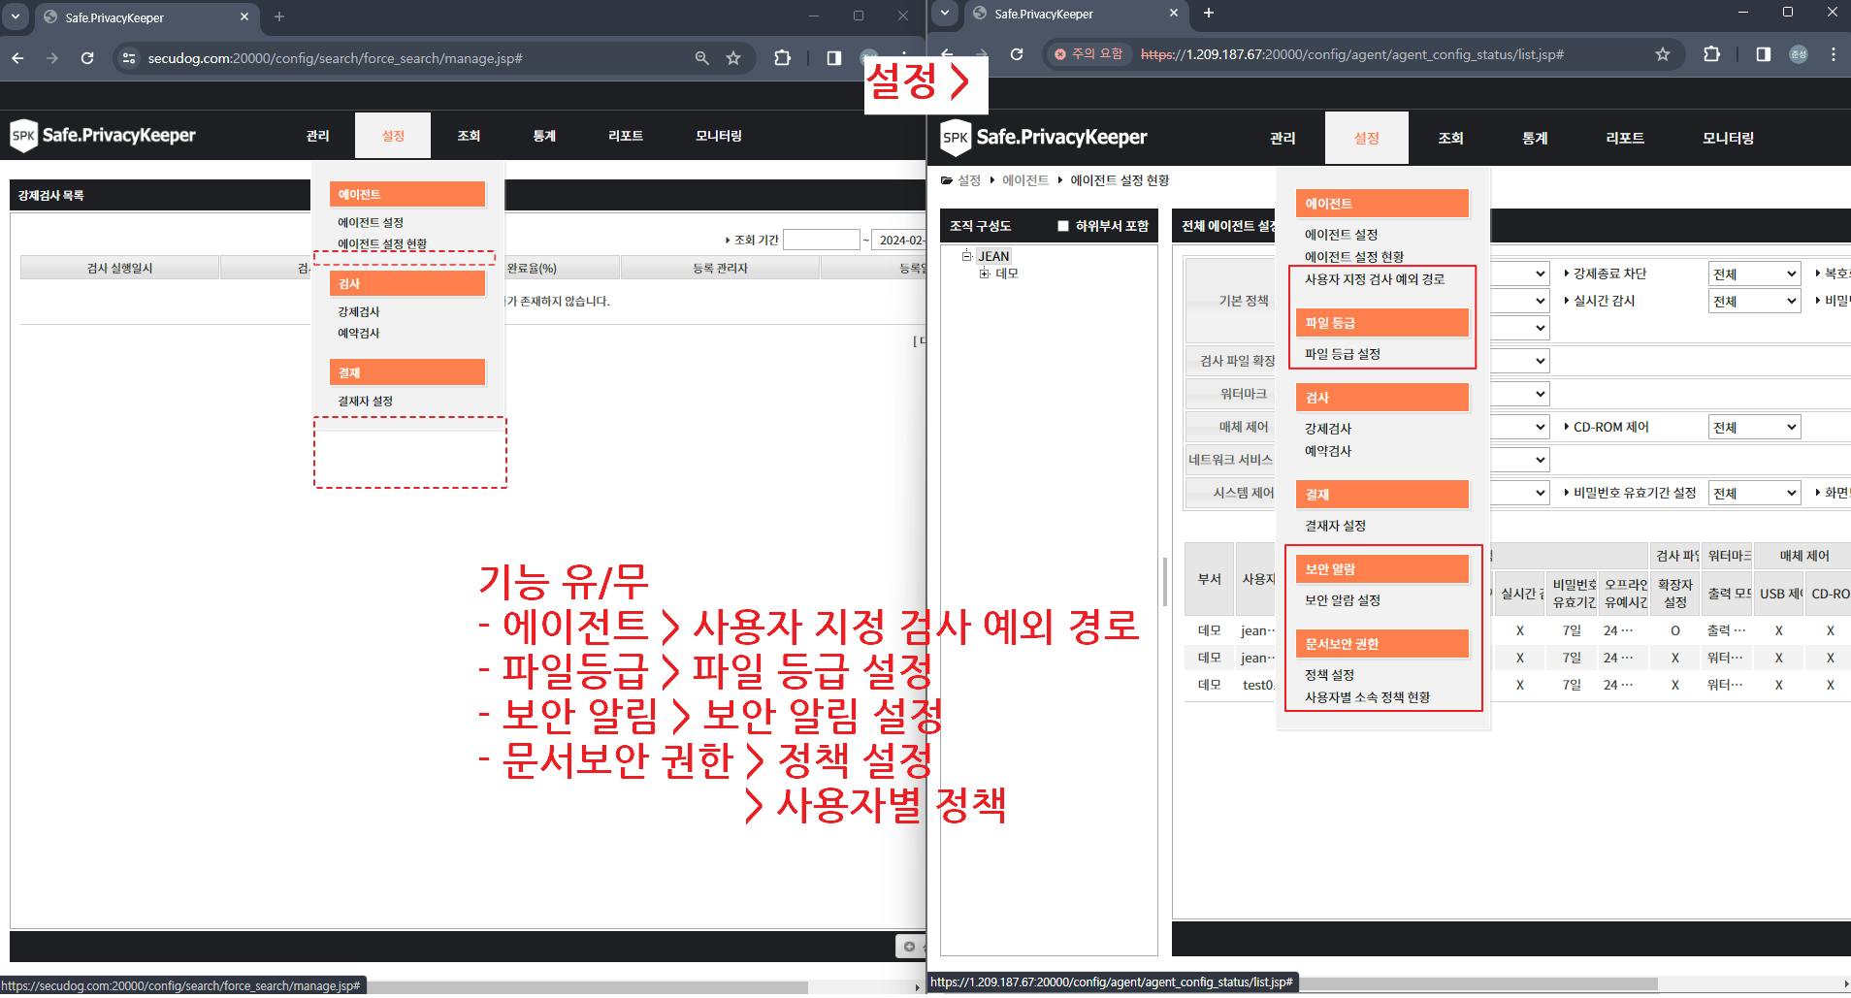The image size is (1851, 998).
Task: Open the 전체 dropdown for 실시간 감시
Action: coord(1754,302)
